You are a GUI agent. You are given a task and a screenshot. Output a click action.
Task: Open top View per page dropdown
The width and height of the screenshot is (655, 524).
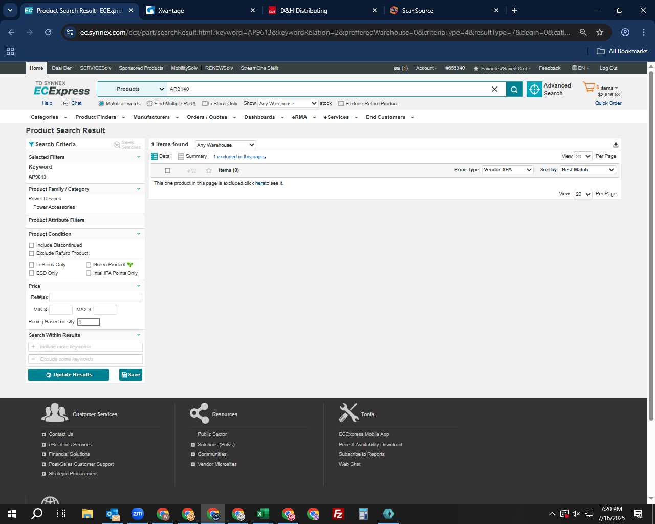coord(583,156)
